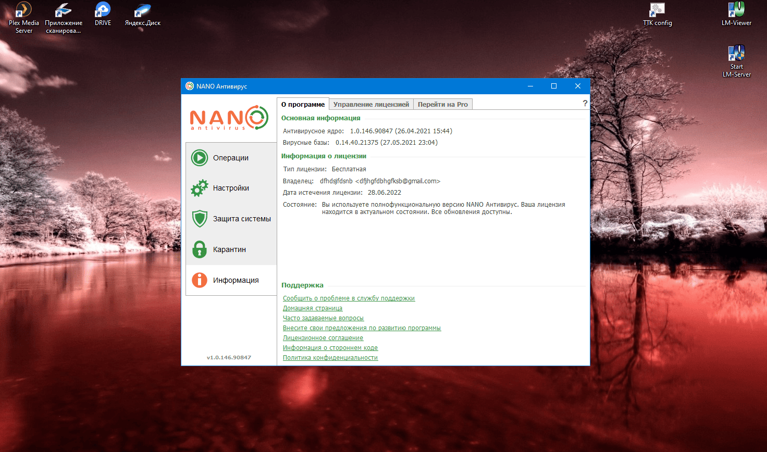The width and height of the screenshot is (767, 452).
Task: Select the Приложение сканирования desktop icon
Action: pyautogui.click(x=64, y=18)
